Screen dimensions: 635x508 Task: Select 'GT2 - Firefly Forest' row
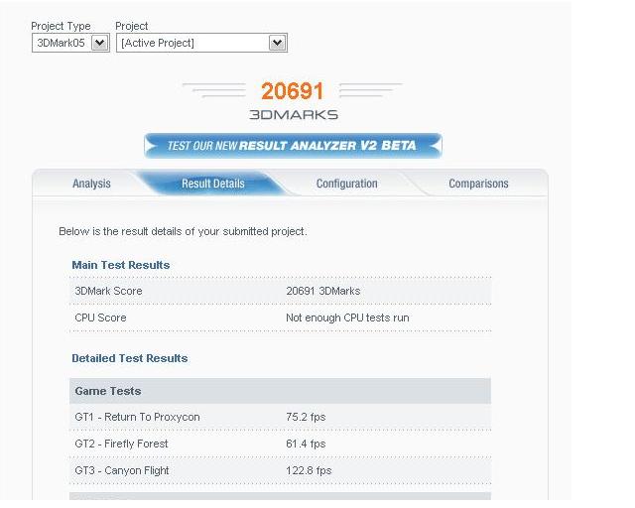pyautogui.click(x=280, y=444)
